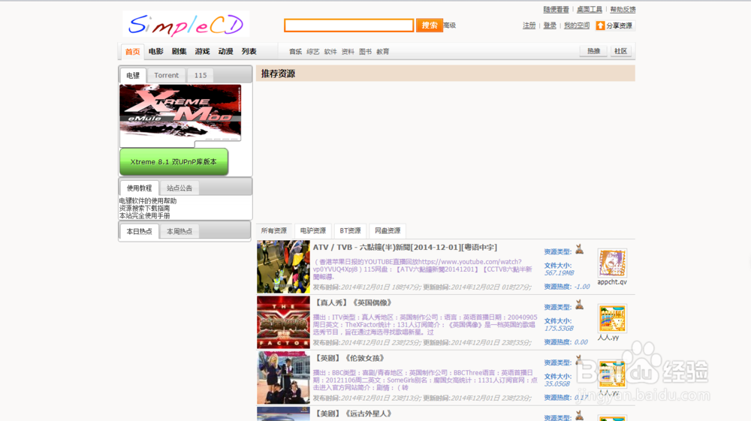This screenshot has width=751, height=421.
Task: Click uploader avatar for 伦敦女孩 entry
Action: (x=612, y=374)
